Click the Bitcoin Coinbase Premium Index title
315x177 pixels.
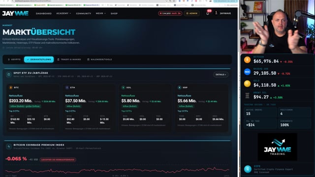[x=39, y=145]
